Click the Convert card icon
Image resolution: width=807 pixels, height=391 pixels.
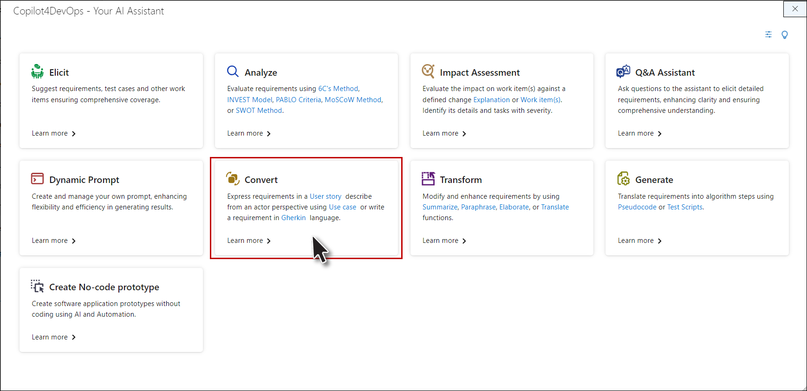click(x=233, y=179)
